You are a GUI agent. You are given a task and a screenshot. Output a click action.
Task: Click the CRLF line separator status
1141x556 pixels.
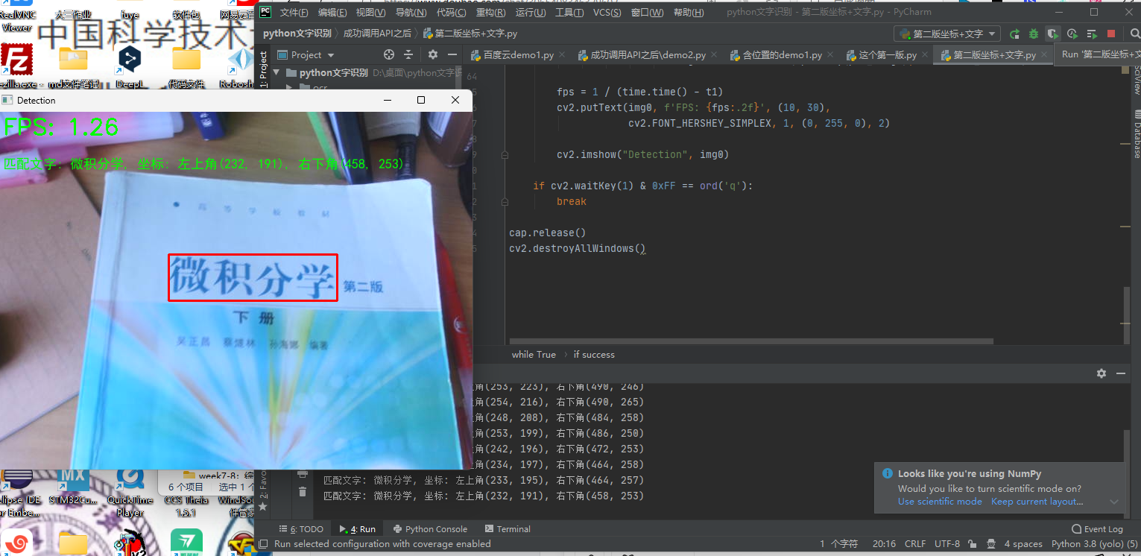point(915,544)
